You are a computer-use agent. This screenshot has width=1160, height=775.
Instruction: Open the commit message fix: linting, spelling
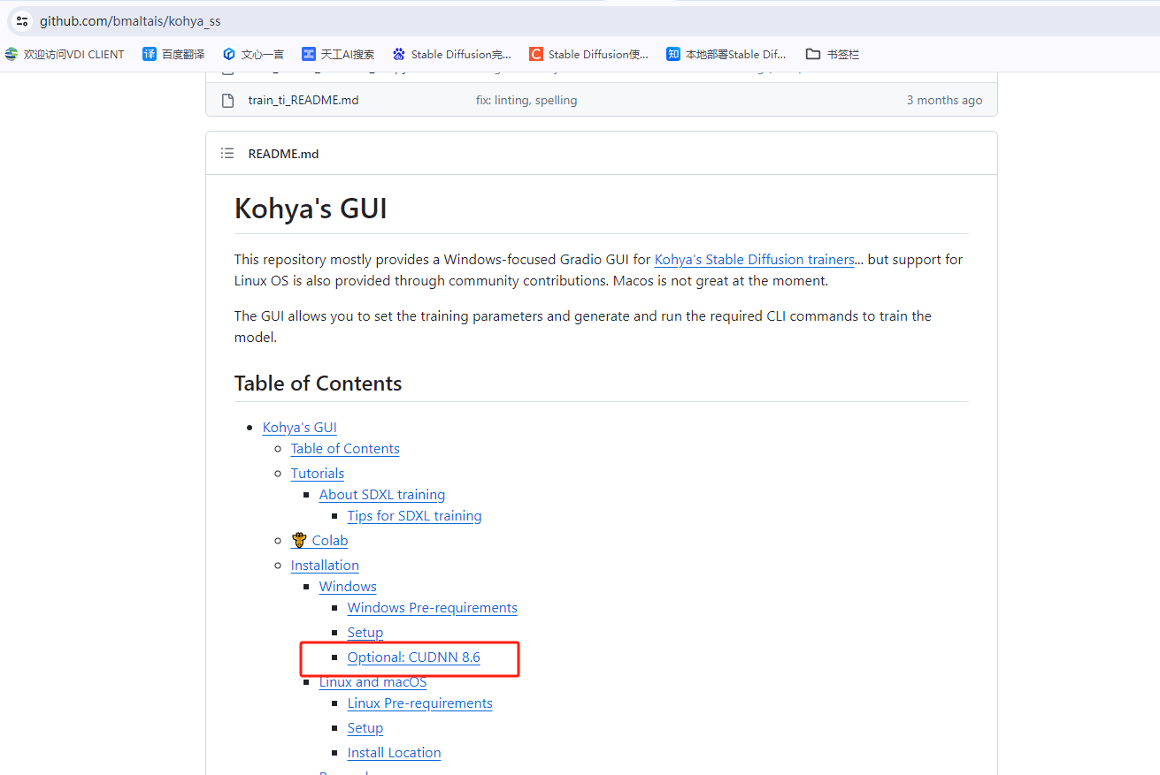(x=526, y=100)
